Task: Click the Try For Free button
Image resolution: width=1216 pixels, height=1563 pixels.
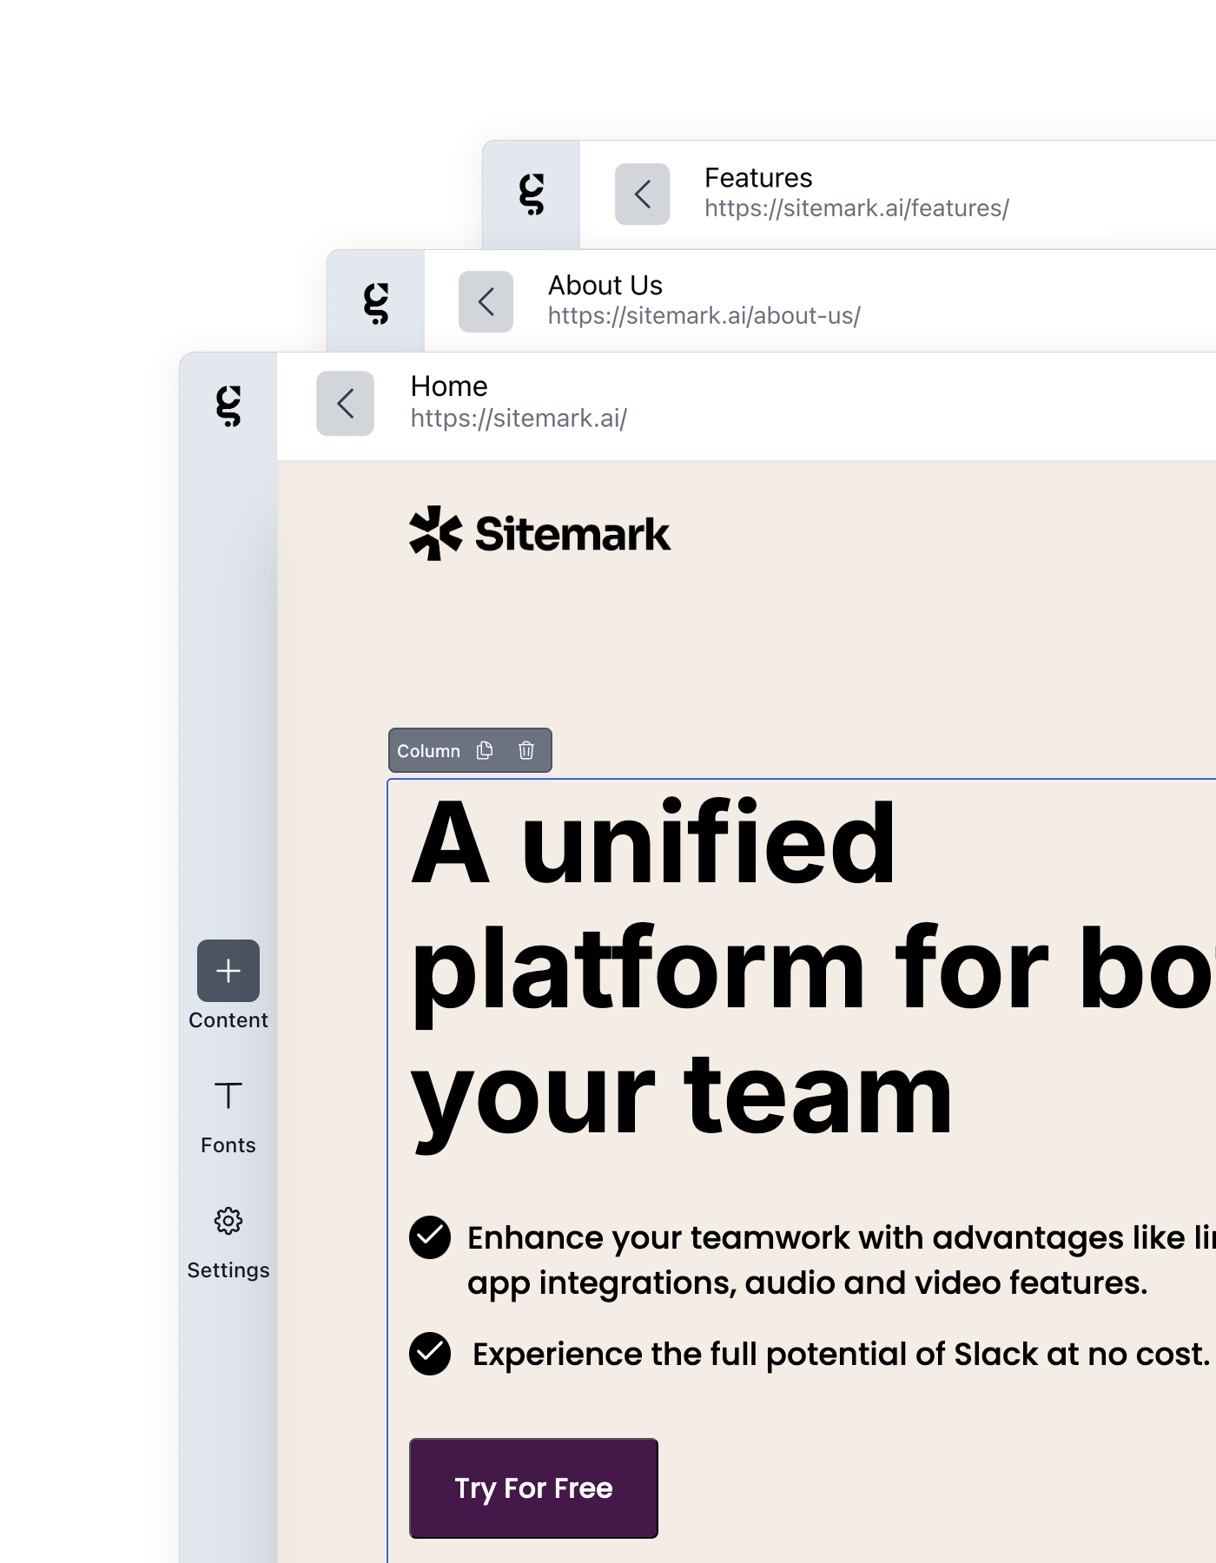Action: [533, 1487]
